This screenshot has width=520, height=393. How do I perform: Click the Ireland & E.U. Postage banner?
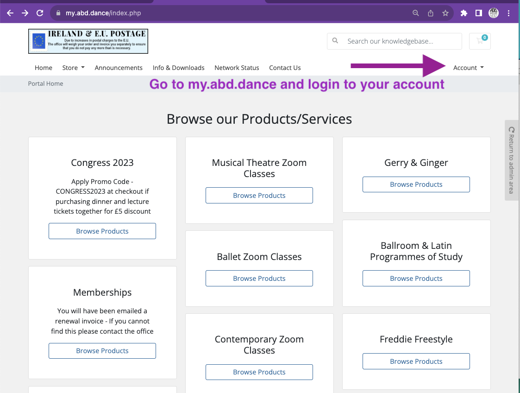[x=88, y=41]
